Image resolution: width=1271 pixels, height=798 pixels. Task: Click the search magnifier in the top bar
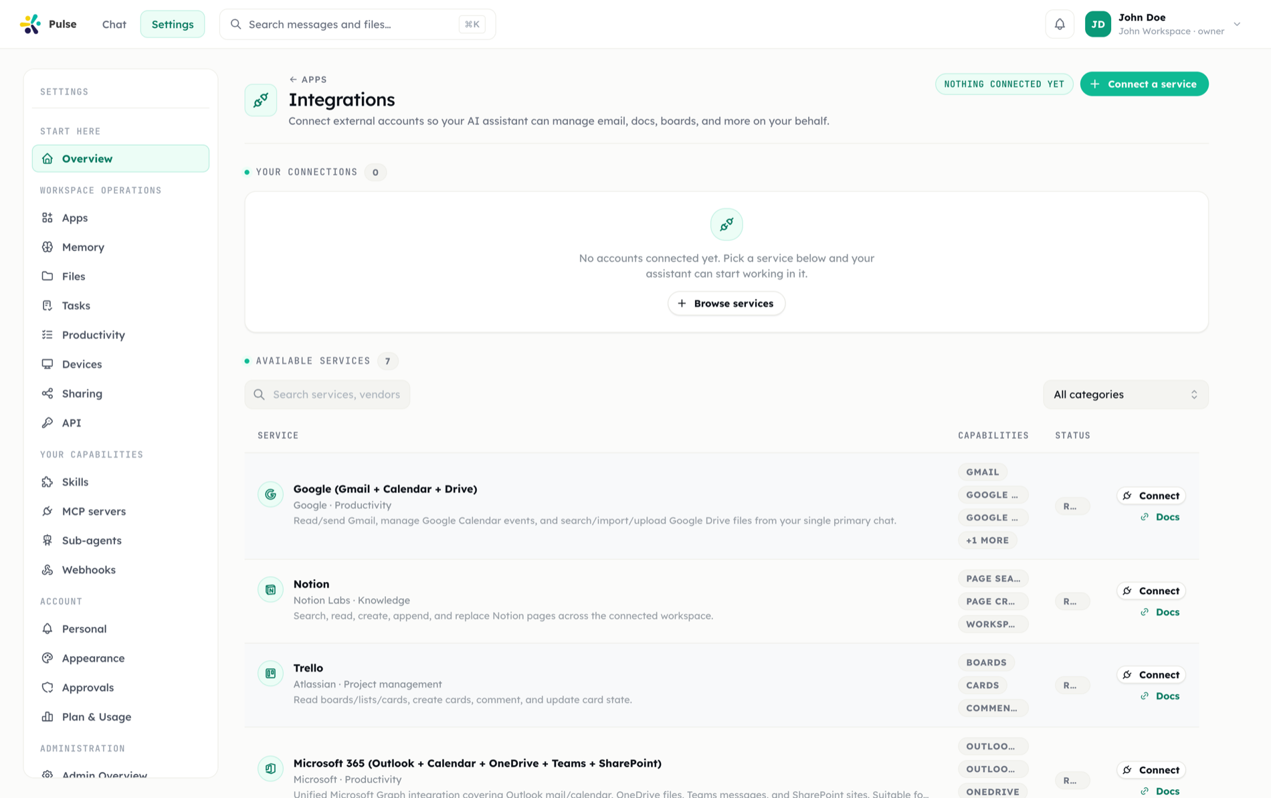[x=235, y=24]
